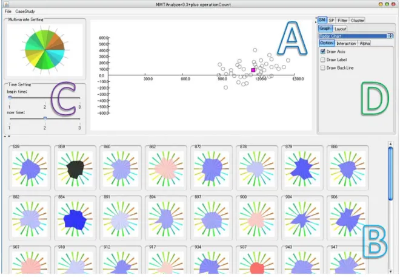Select radar chart thumbnail 882
This screenshot has height=277, width=400.
pyautogui.click(x=30, y=219)
